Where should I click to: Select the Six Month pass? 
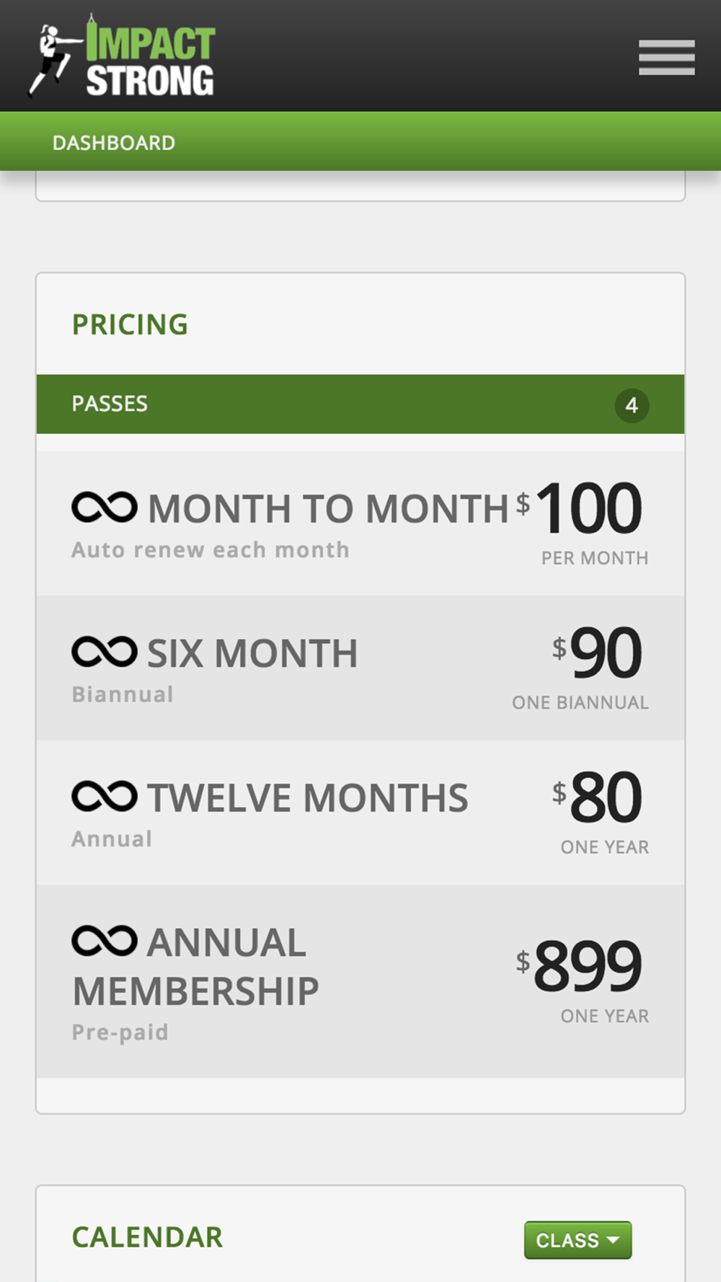coord(360,668)
